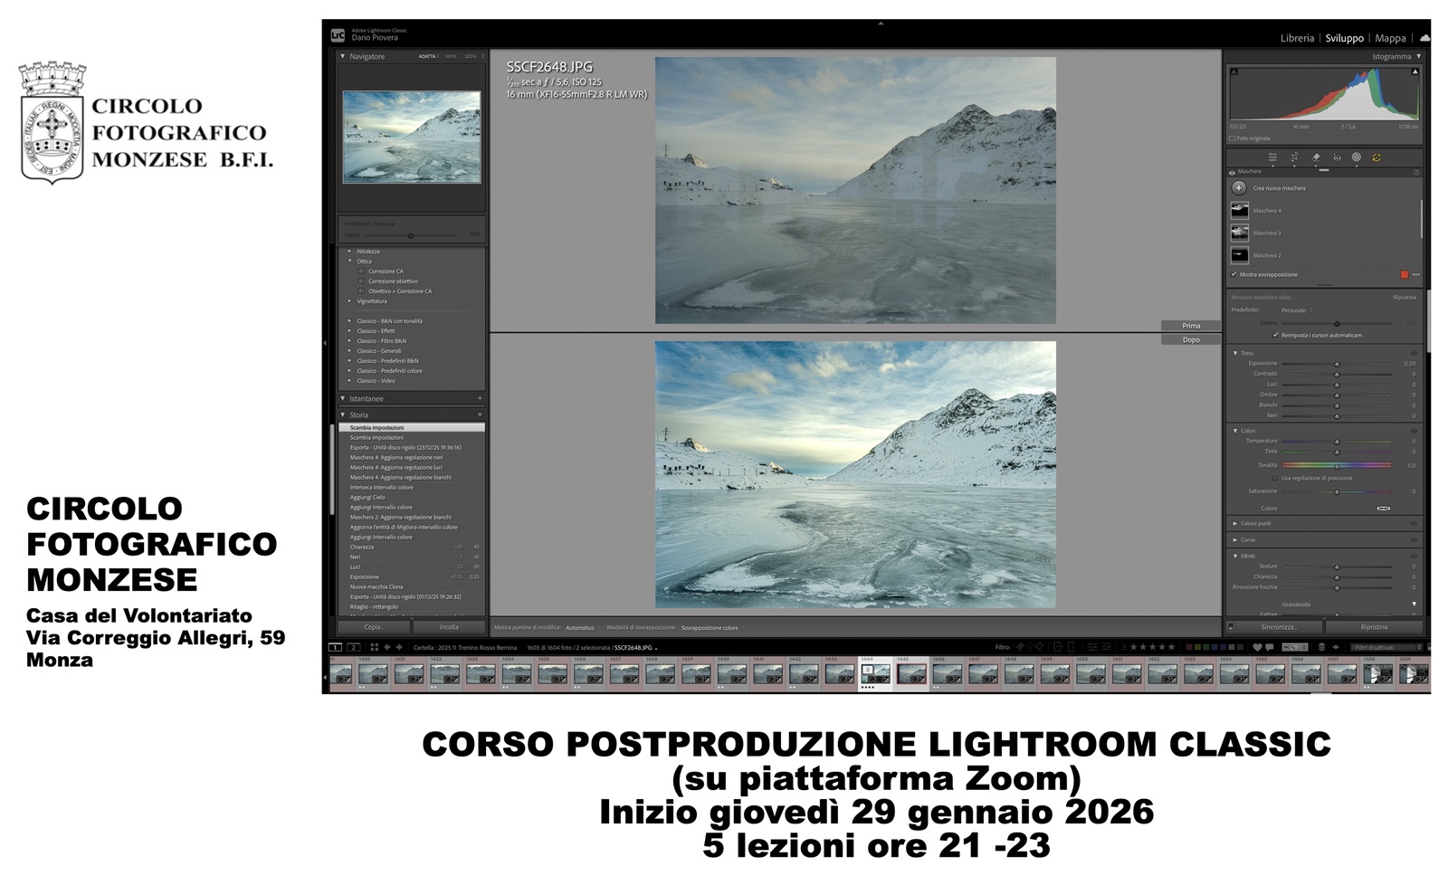This screenshot has height=876, width=1448.
Task: Collapse the Navigatore panel
Action: (343, 56)
